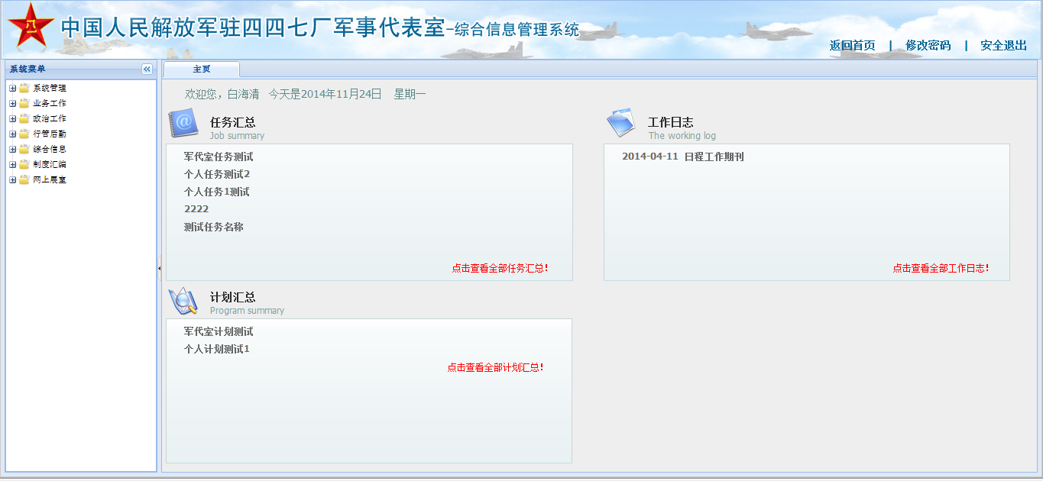Click the red star army emblem
Image resolution: width=1043 pixels, height=481 pixels.
coord(31,27)
